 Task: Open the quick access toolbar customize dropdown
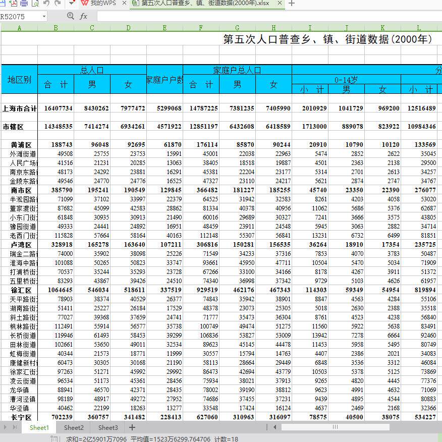[x=72, y=3]
